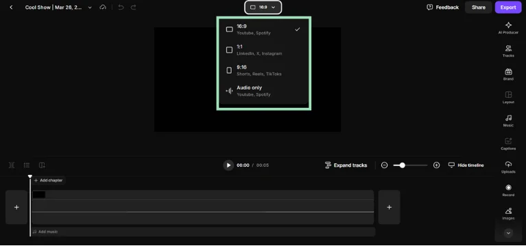Viewport: 526px width, 246px height.
Task: Click the add section layout icon
Action: [x=42, y=165]
